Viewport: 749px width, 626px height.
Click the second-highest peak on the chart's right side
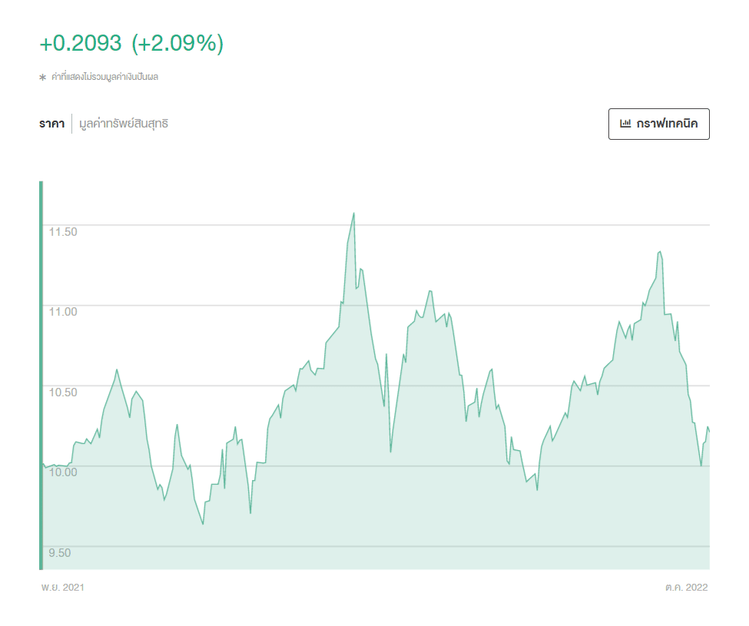(659, 252)
